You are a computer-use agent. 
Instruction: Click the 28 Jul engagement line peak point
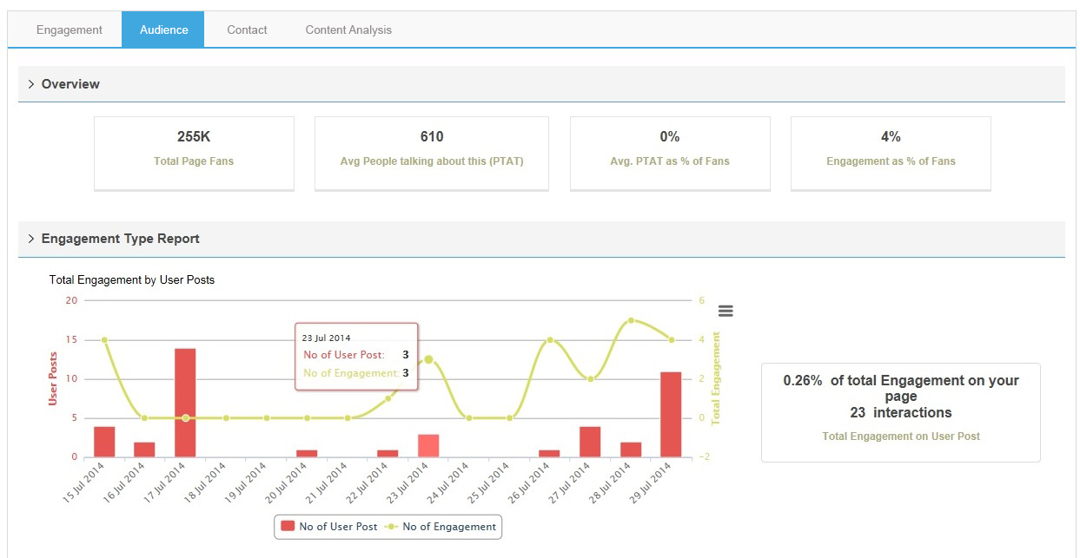pyautogui.click(x=631, y=320)
